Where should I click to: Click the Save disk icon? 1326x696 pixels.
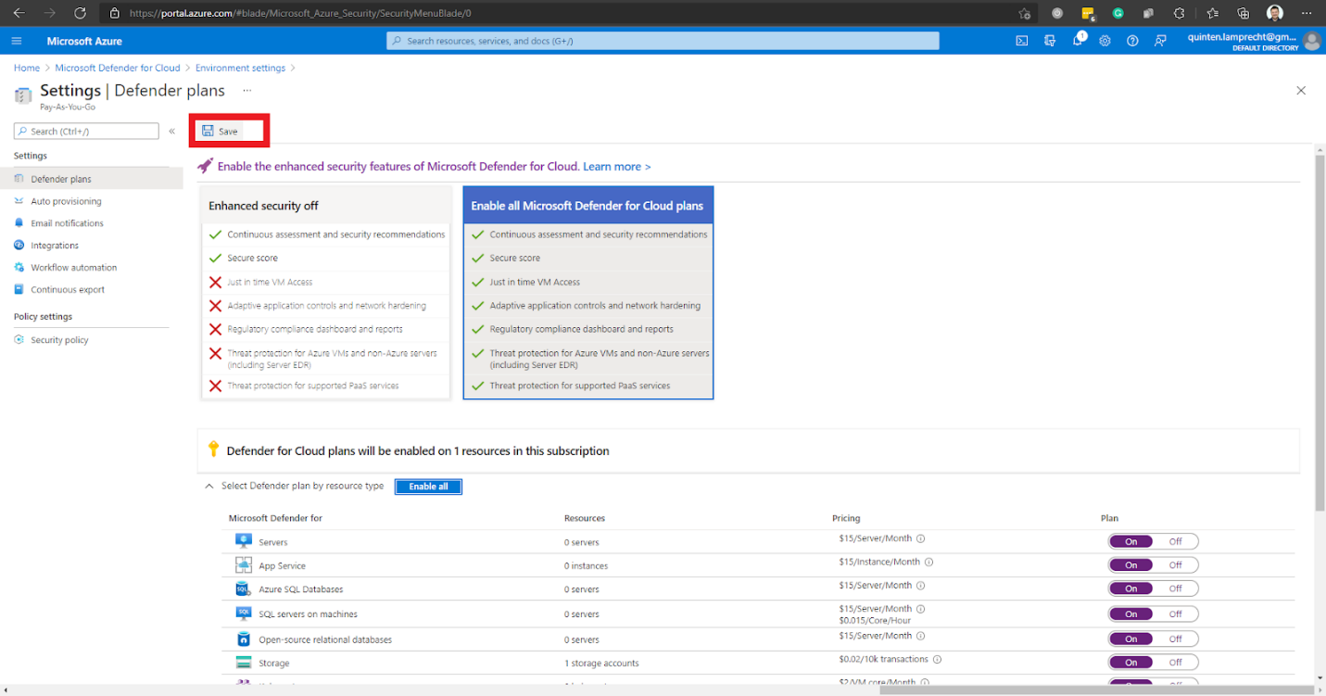208,131
